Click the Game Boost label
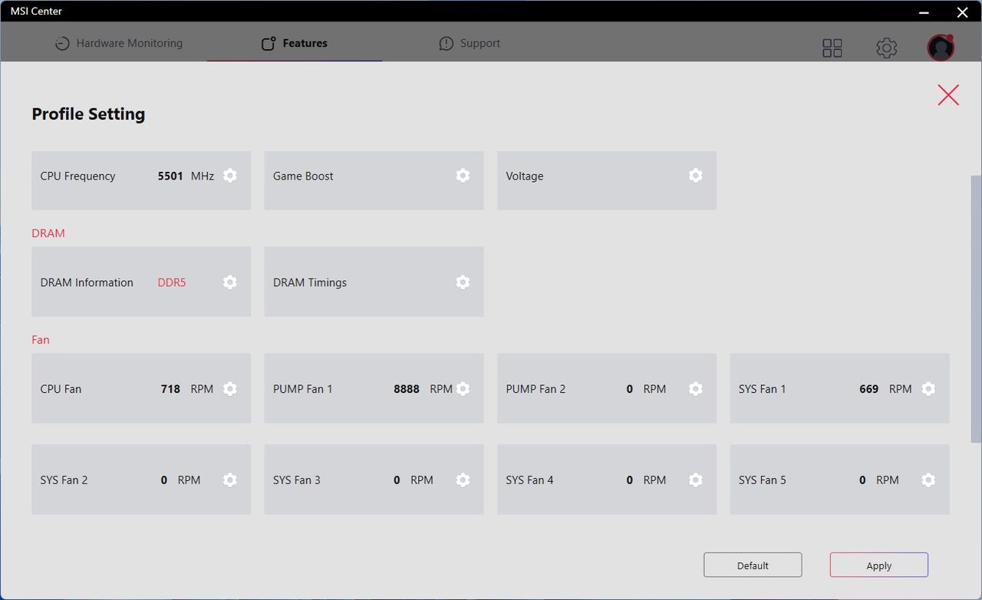 tap(303, 176)
